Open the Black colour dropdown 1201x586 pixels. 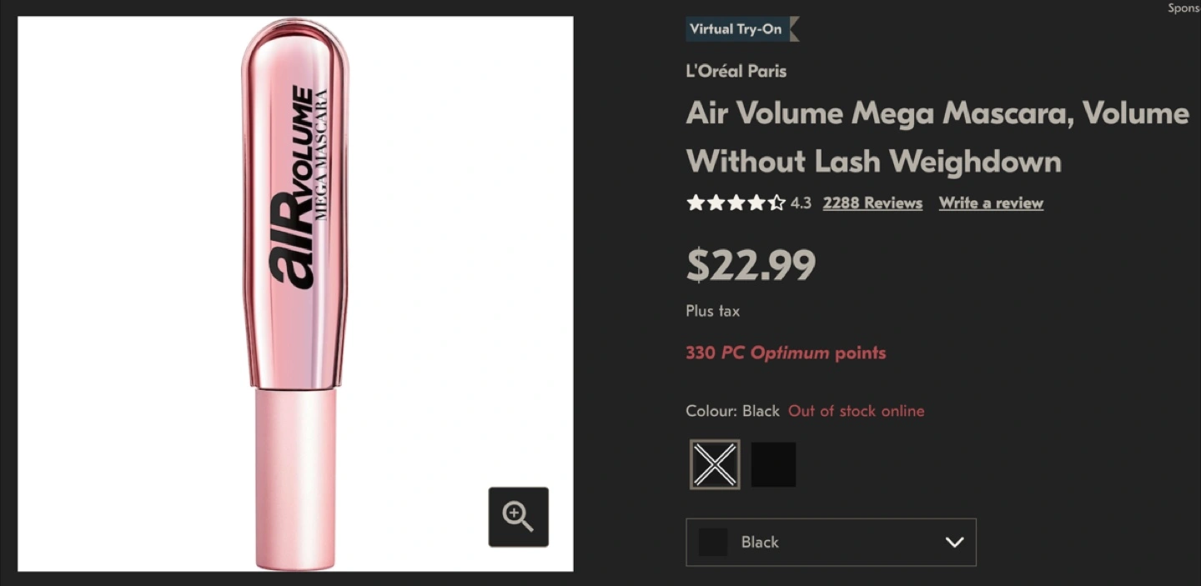coord(830,542)
